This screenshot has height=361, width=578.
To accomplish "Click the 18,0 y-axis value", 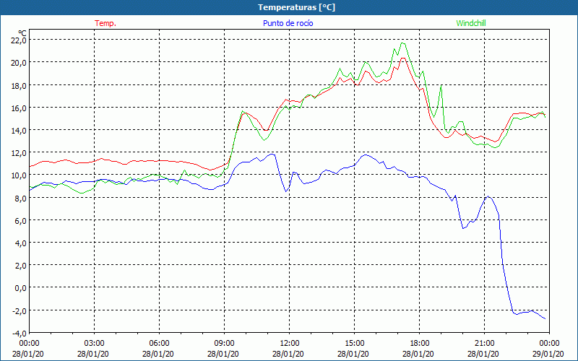I will pos(20,85).
